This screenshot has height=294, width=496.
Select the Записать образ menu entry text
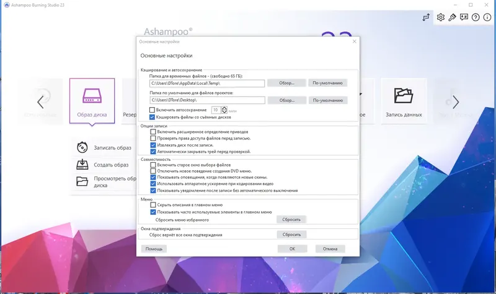coord(112,147)
